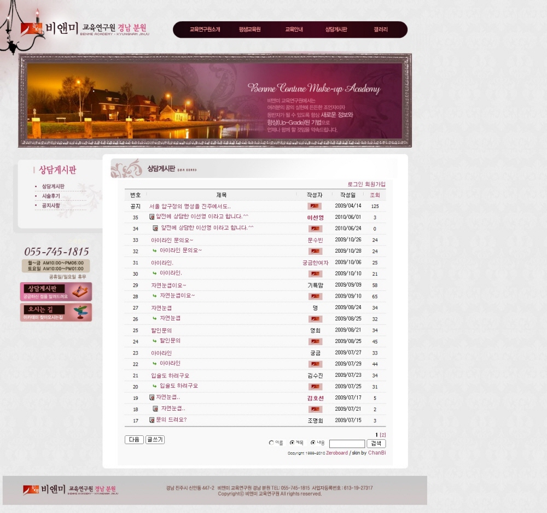Click the author logo icon on the notice row

pos(315,206)
